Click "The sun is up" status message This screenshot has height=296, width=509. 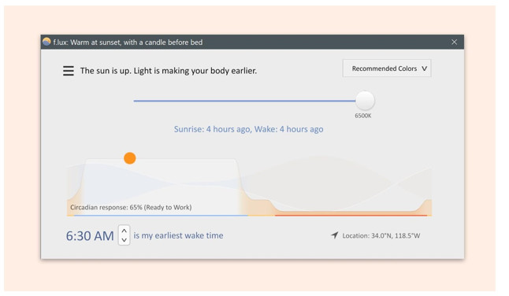(169, 71)
